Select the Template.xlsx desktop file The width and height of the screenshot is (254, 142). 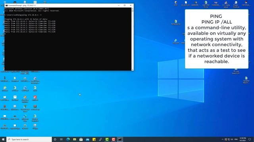(176, 22)
